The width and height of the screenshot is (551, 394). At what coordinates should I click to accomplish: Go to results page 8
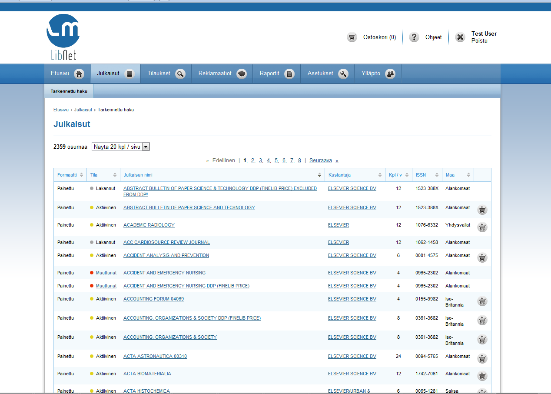click(x=299, y=160)
